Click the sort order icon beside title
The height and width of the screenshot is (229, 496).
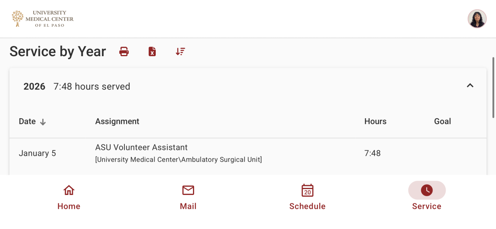click(x=180, y=52)
